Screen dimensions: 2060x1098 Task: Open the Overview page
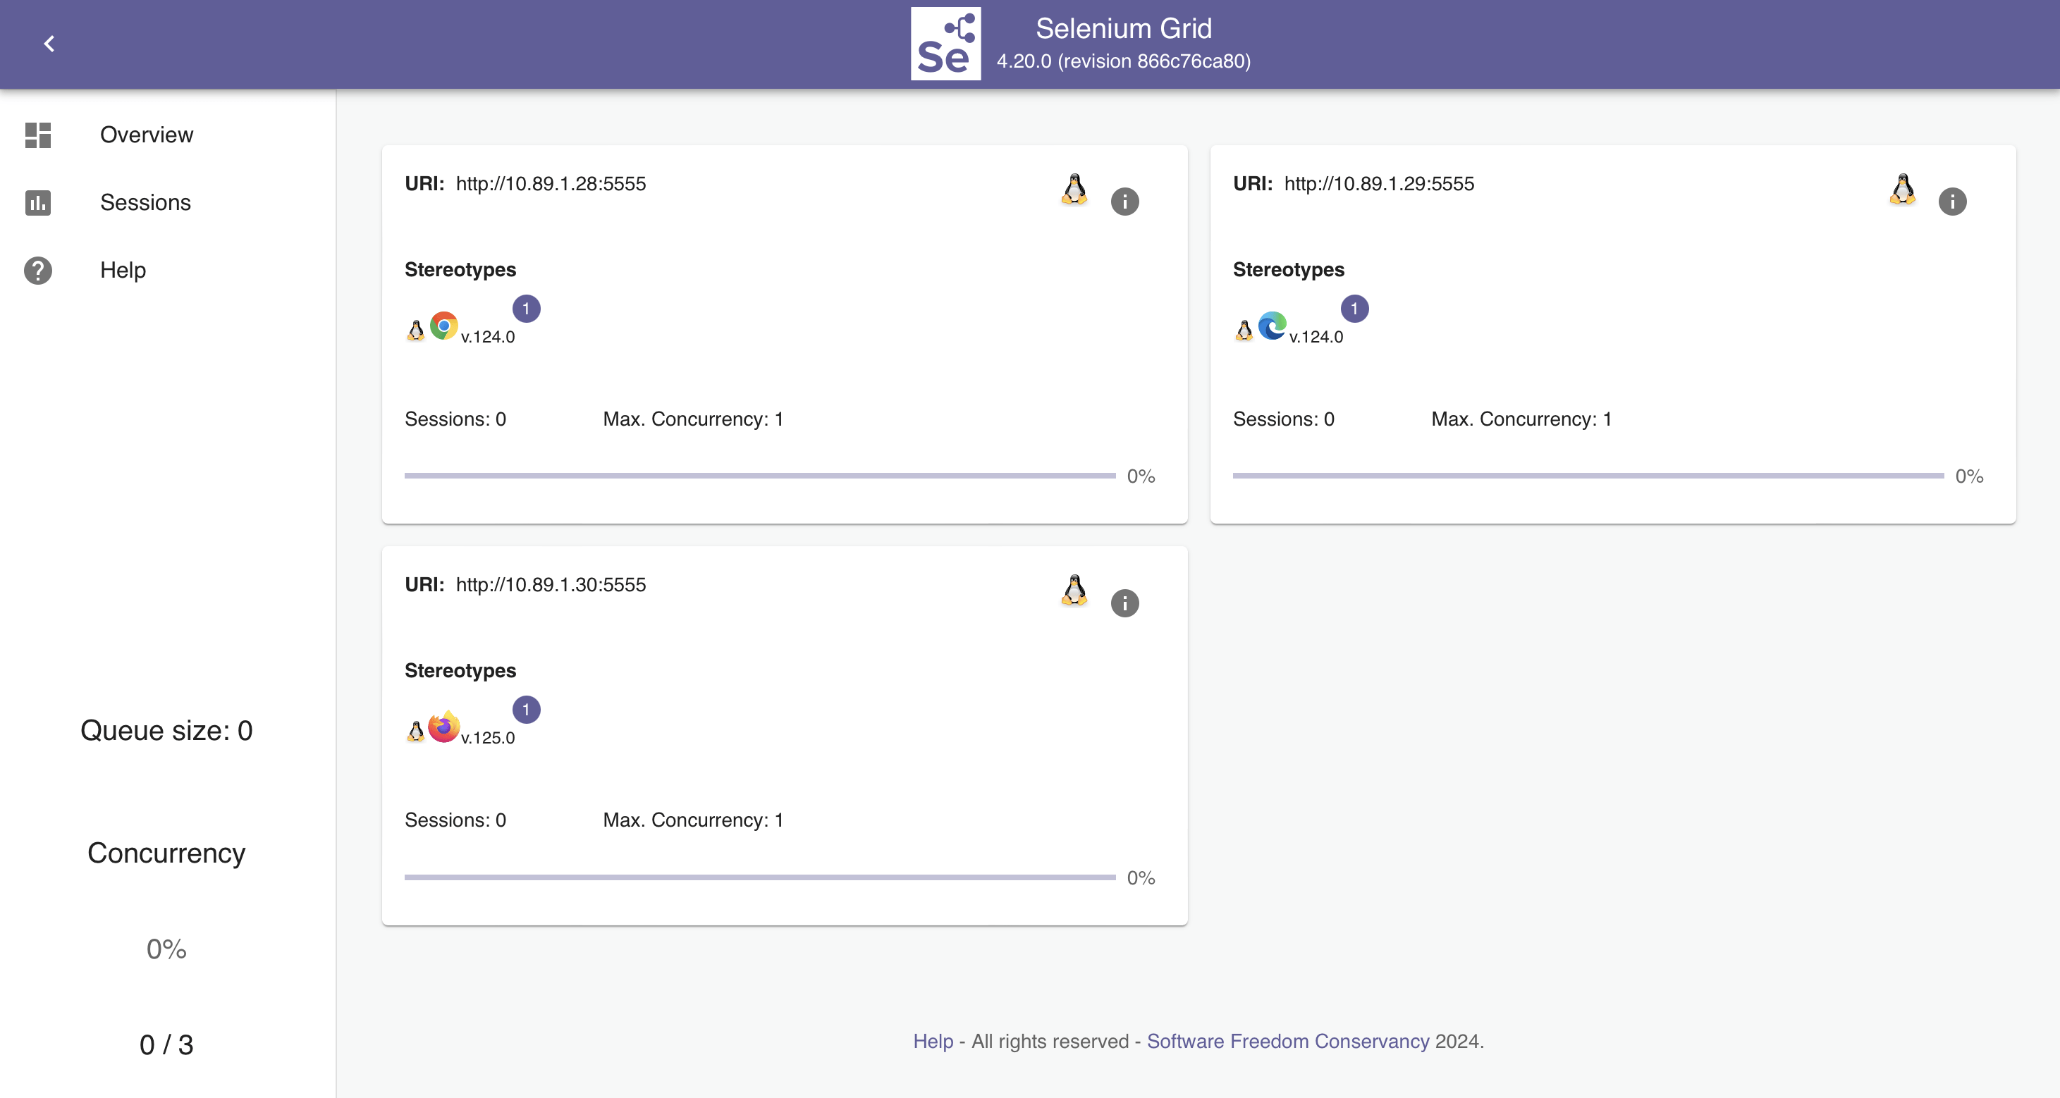pos(147,134)
